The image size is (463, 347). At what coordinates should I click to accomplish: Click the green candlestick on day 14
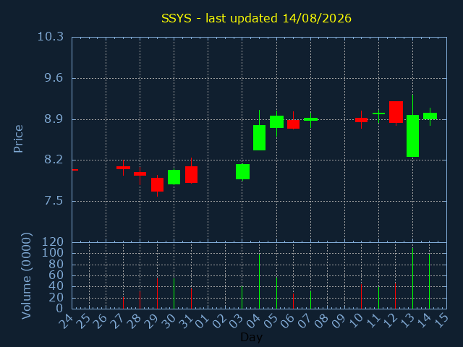pos(430,116)
